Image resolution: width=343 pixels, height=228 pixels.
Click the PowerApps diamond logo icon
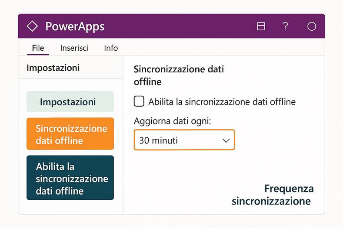point(32,26)
